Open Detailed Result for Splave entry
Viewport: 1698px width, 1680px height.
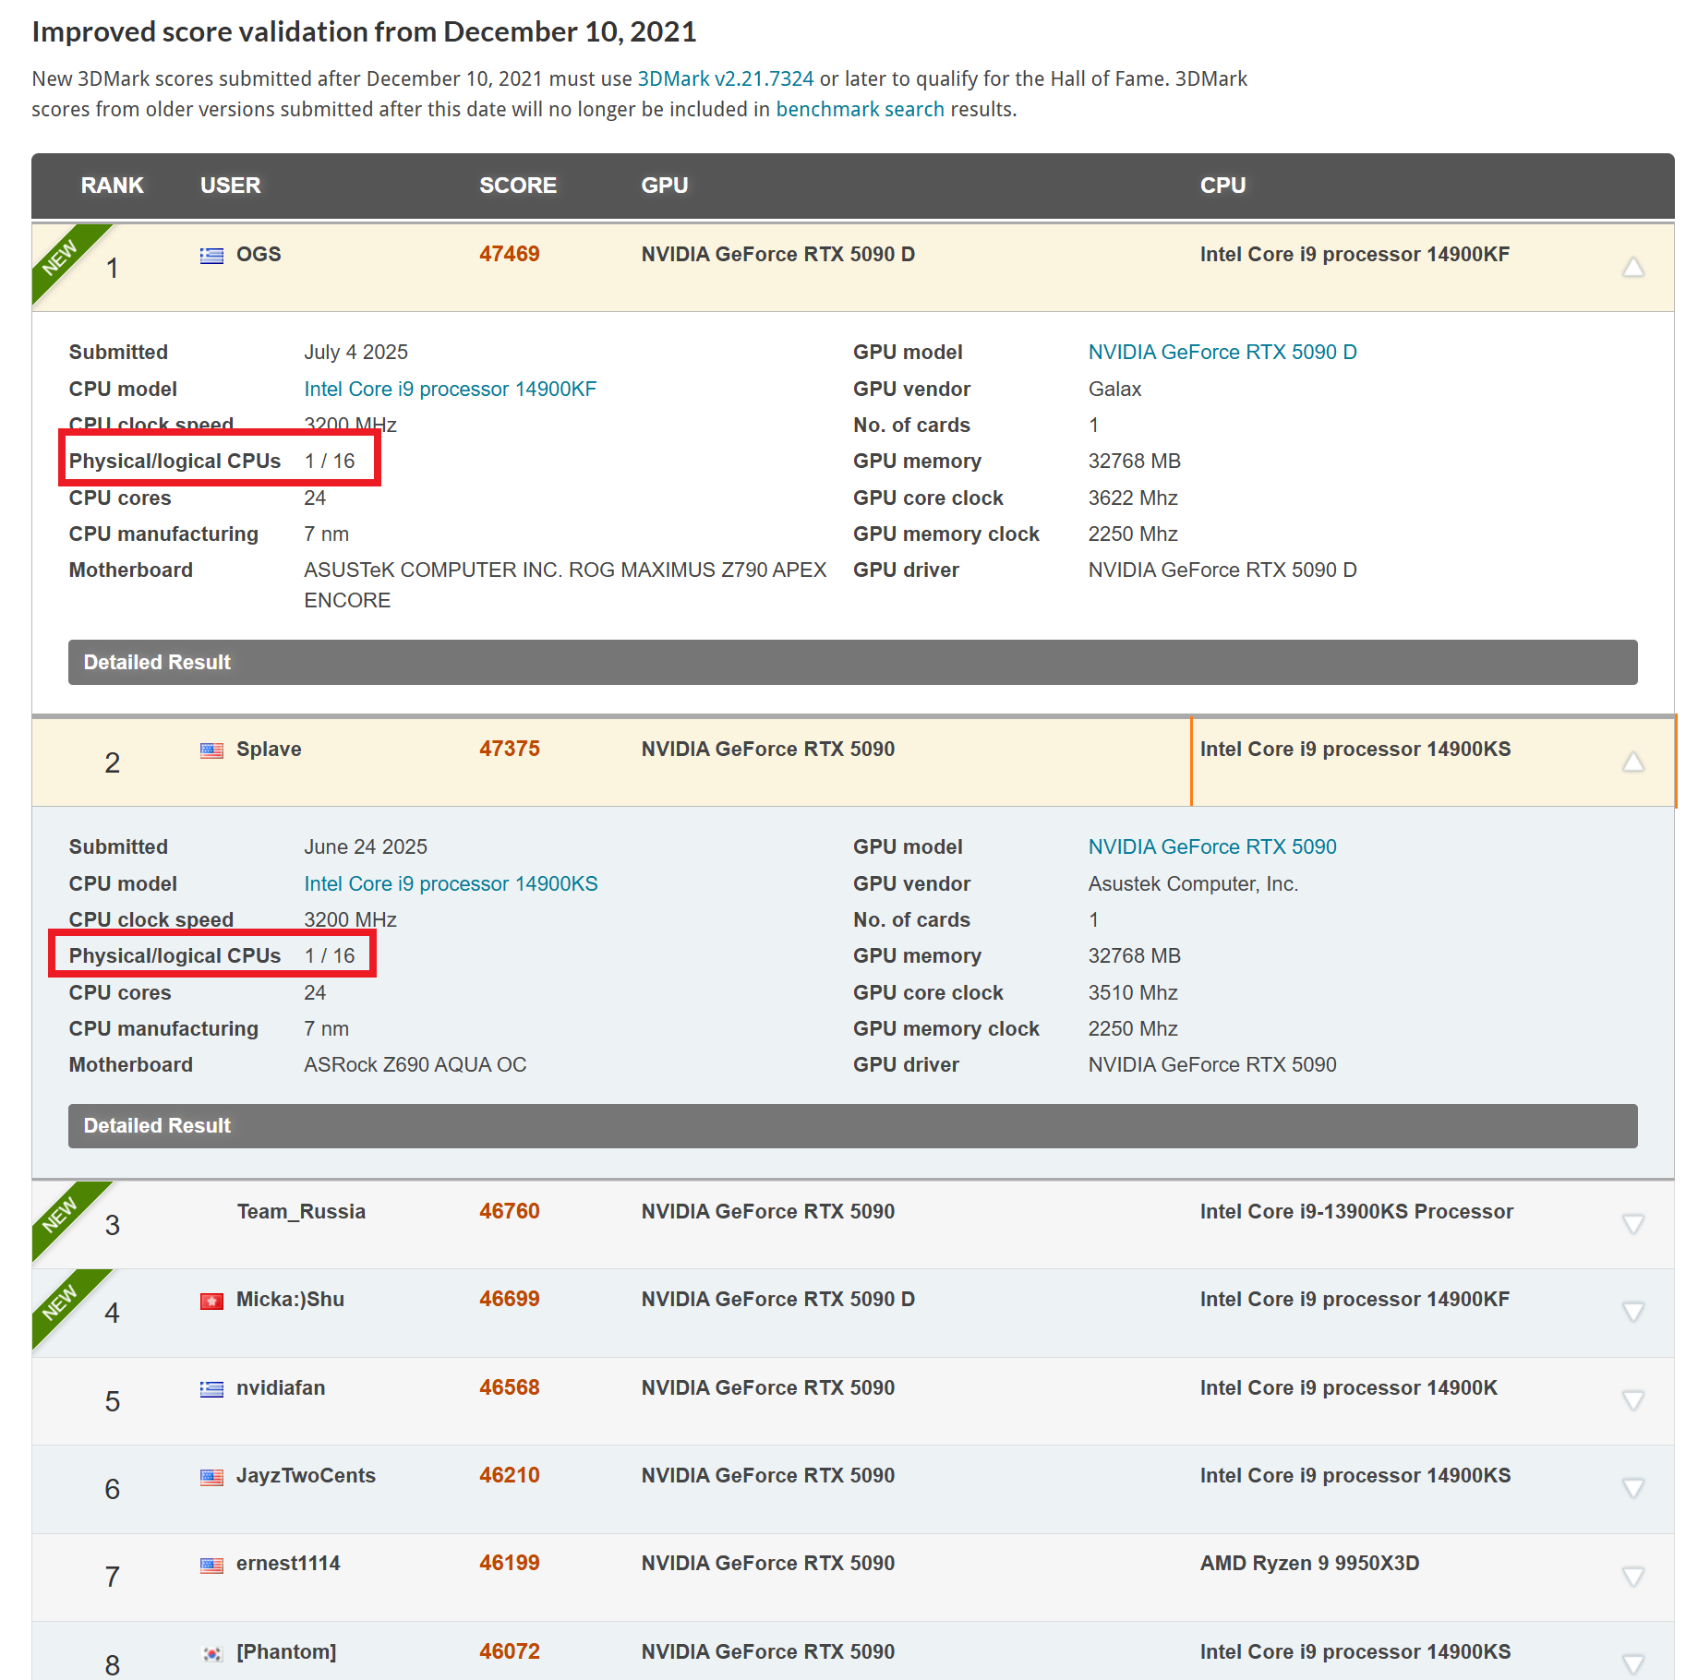[x=852, y=1126]
